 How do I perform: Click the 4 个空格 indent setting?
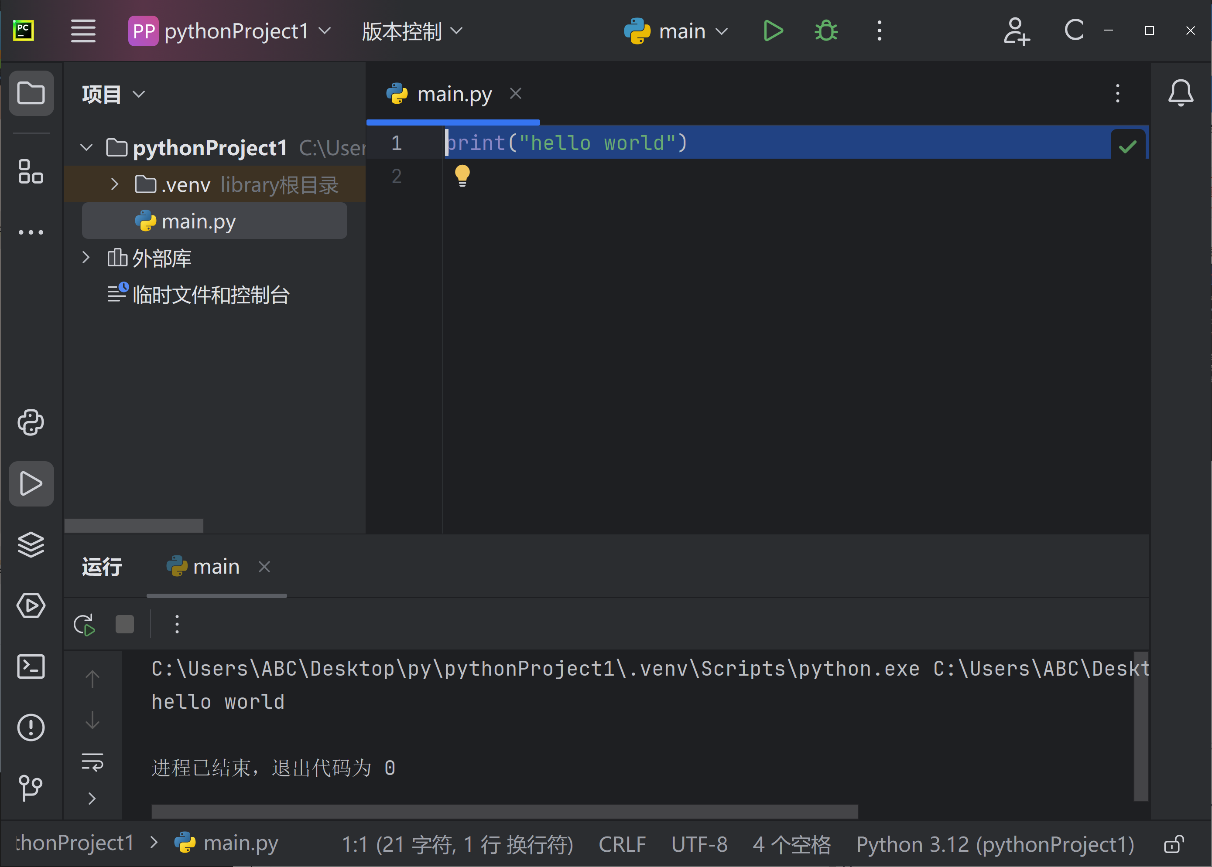point(792,845)
